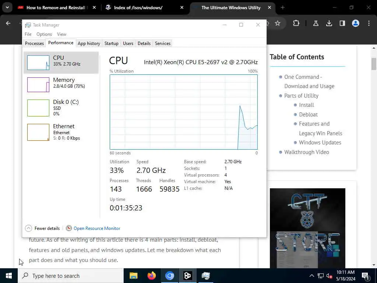Select the Performance tab
377x283 pixels.
pyautogui.click(x=61, y=43)
